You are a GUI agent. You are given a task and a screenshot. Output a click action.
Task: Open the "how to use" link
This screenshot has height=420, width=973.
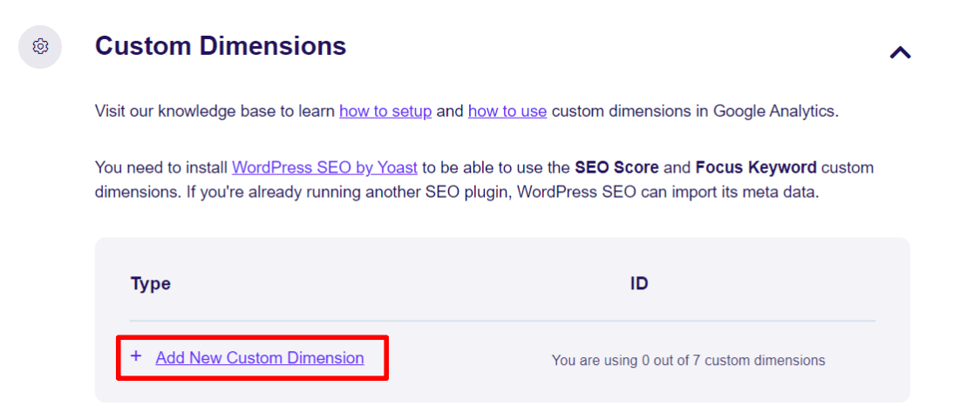[507, 112]
